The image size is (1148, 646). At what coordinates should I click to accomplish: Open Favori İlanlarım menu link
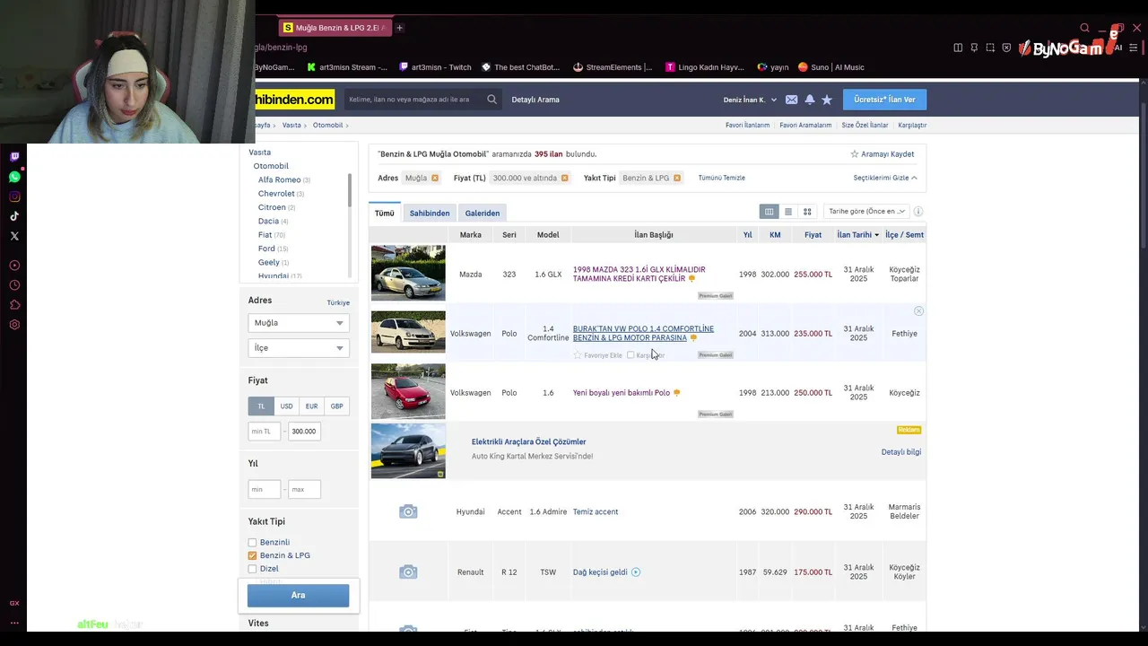[x=747, y=126]
